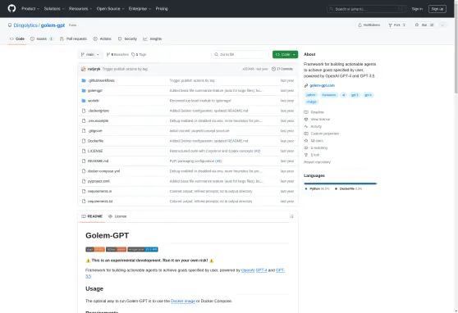Open the golem-gpt.com website link
458x313 pixels.
(x=323, y=85)
